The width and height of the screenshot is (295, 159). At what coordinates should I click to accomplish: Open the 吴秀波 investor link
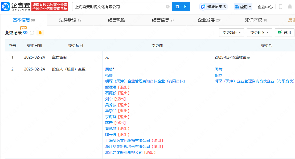tap(111, 105)
